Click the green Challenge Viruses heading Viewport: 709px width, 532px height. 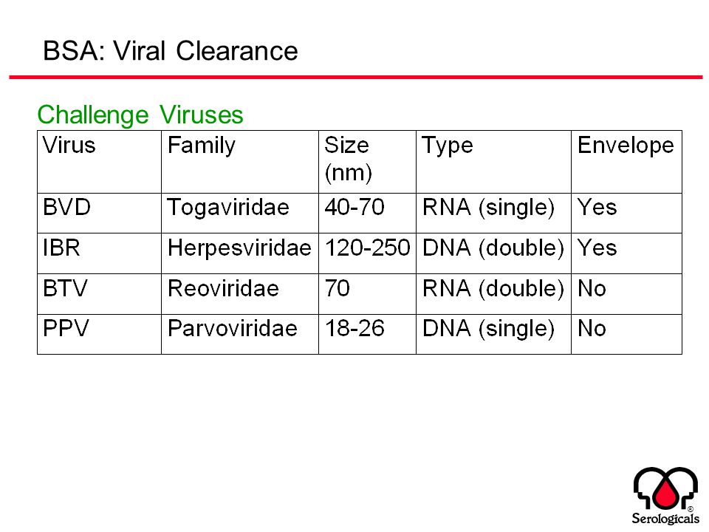(140, 115)
